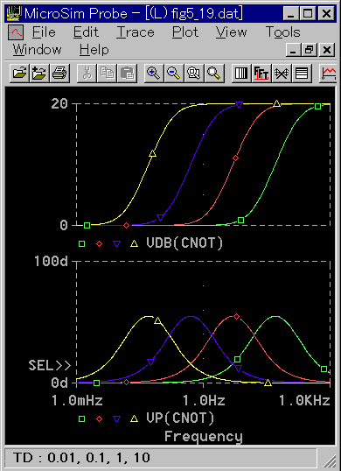Click the Zoom Fit magnifier icon
This screenshot has width=341, height=471.
(214, 73)
